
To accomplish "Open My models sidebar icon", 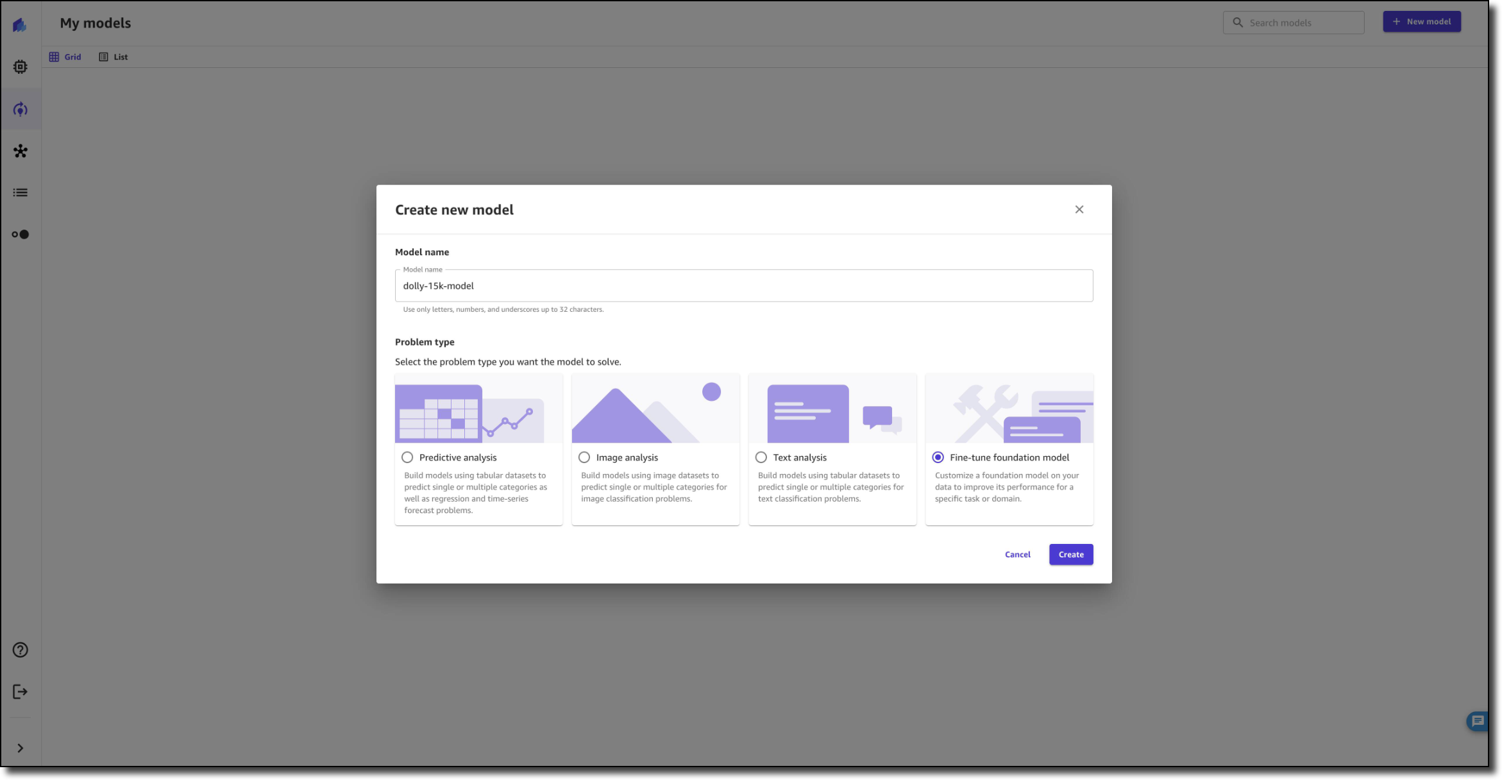I will point(21,110).
